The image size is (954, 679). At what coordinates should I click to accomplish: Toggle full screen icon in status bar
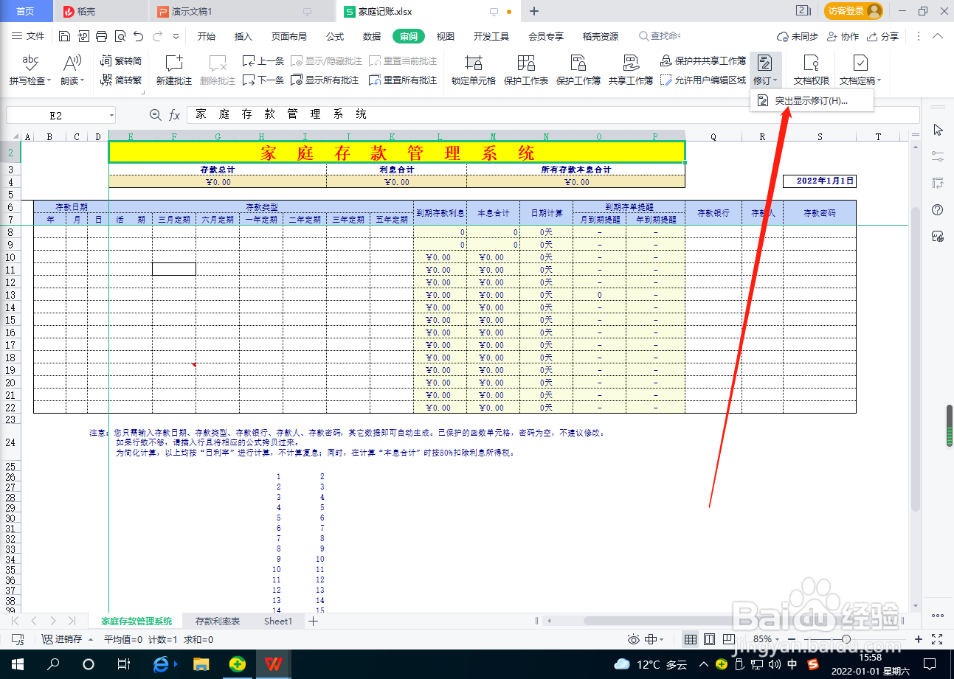pyautogui.click(x=937, y=639)
